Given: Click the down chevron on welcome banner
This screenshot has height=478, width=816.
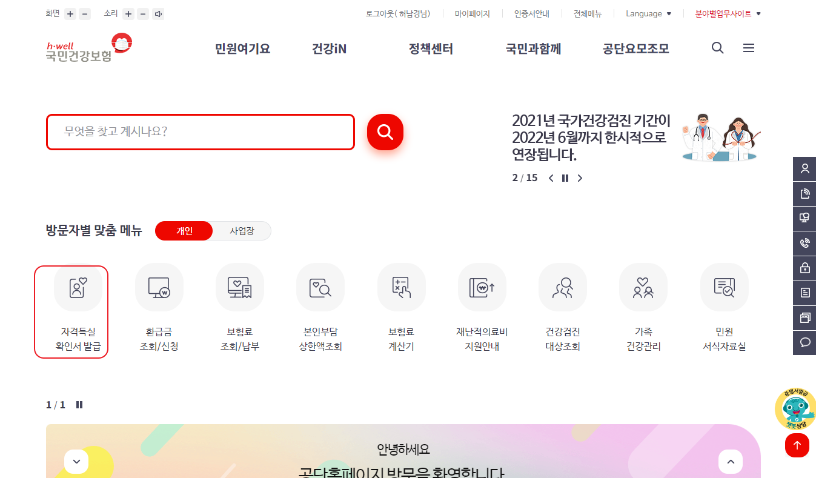Looking at the screenshot, I should click(76, 462).
